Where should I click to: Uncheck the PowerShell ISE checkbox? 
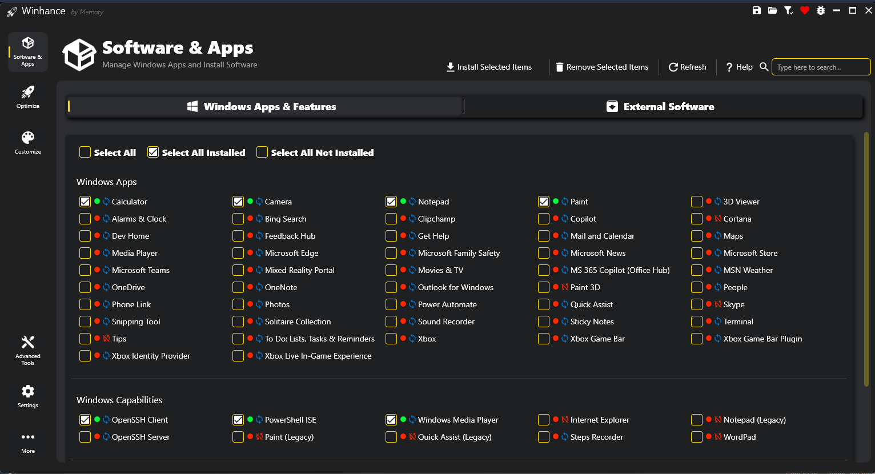point(238,420)
